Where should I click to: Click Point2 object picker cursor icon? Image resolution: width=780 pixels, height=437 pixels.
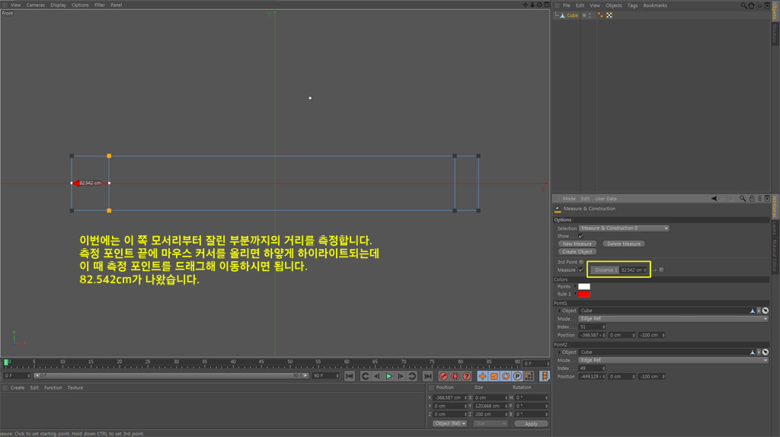click(x=766, y=352)
